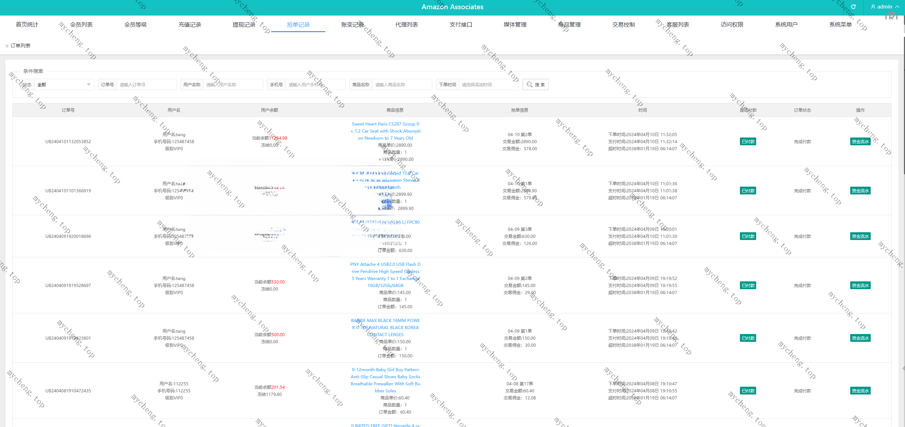Click the admin user icon

(x=873, y=7)
